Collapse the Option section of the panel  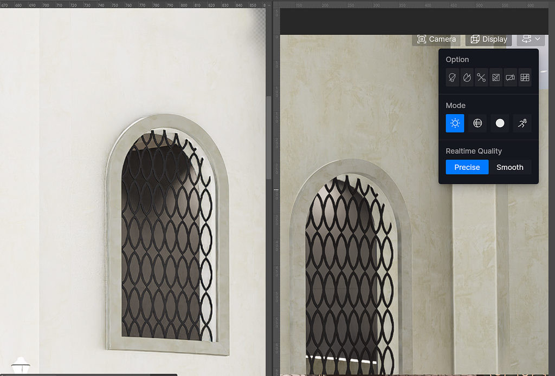click(457, 59)
